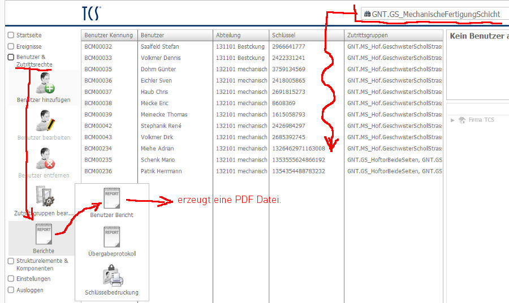Click the Benutzer entfernen icon
Viewport: 509px width, 303px height.
(44, 159)
